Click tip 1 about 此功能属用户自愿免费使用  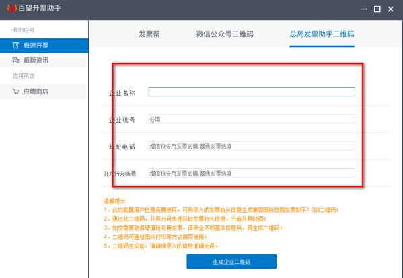221,210
